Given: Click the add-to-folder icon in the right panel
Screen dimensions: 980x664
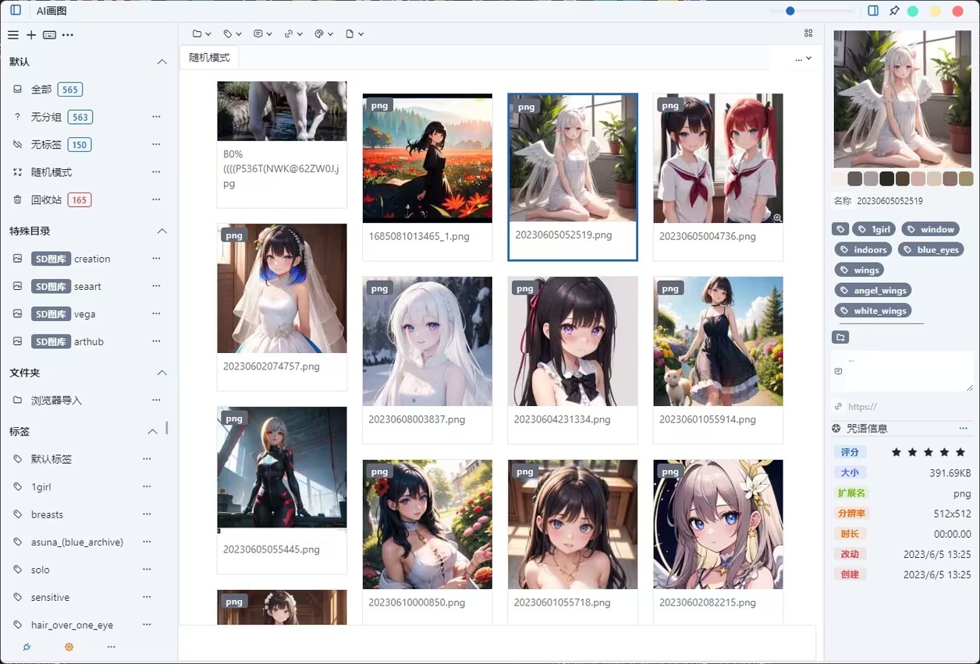Looking at the screenshot, I should (x=840, y=337).
